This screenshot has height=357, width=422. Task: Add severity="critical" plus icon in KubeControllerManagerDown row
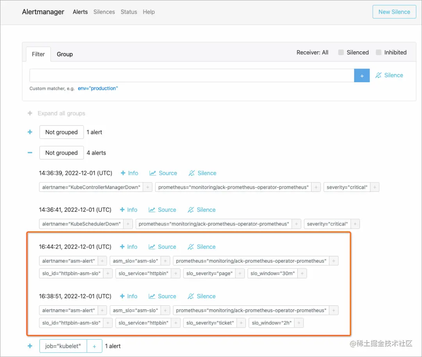coord(375,187)
